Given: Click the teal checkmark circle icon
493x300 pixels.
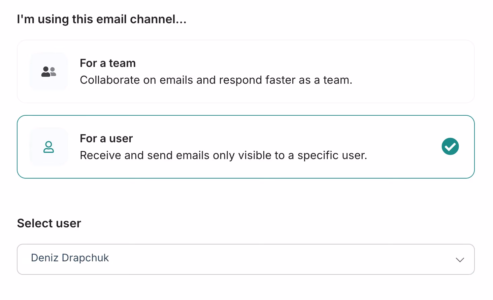Looking at the screenshot, I should pyautogui.click(x=450, y=146).
